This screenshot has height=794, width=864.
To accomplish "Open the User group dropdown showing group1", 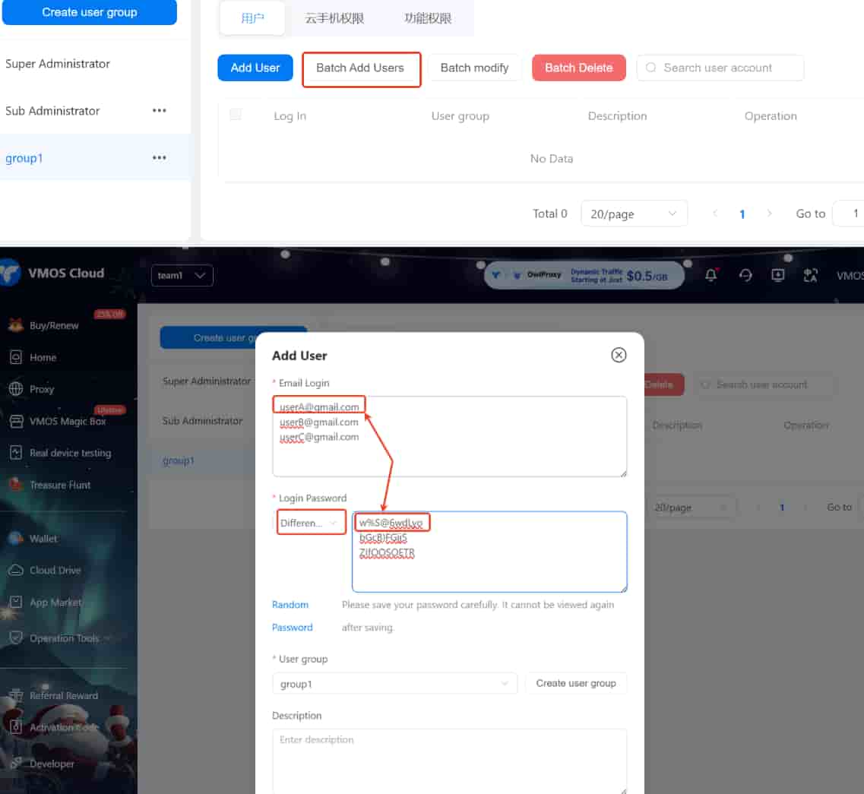I will (394, 684).
